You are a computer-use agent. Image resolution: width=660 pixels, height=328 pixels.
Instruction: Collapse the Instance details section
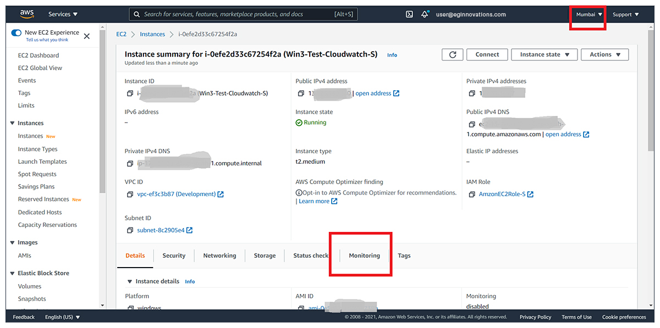pos(130,281)
